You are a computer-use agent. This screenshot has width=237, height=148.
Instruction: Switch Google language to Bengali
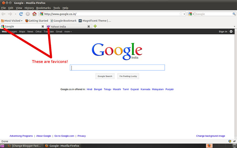click(98, 89)
